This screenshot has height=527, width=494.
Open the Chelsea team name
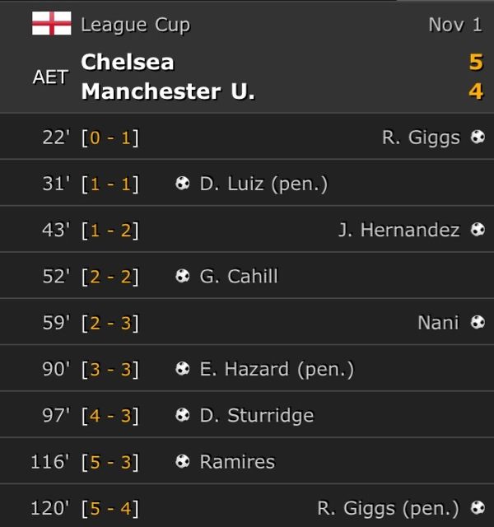click(128, 63)
